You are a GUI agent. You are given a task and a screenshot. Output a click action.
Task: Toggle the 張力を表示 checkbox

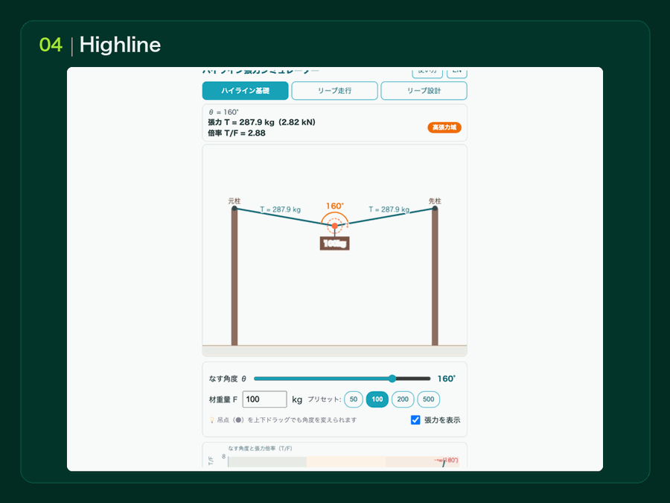(415, 420)
